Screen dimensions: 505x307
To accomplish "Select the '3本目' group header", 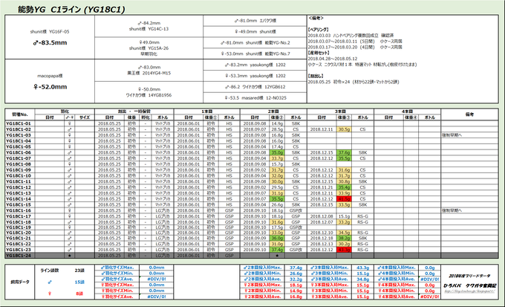I will (x=340, y=112).
